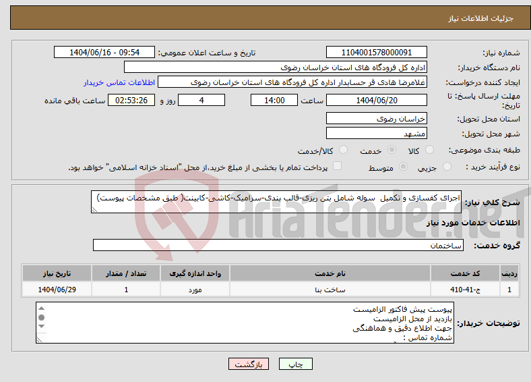Image resolution: width=531 pixels, height=382 pixels.
Task: Click the توضیحات خریدار label
Action: [x=489, y=323]
